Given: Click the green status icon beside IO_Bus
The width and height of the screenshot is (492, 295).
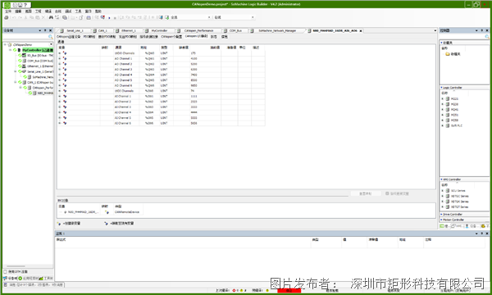Looking at the screenshot, I should pyautogui.click(x=20, y=56).
